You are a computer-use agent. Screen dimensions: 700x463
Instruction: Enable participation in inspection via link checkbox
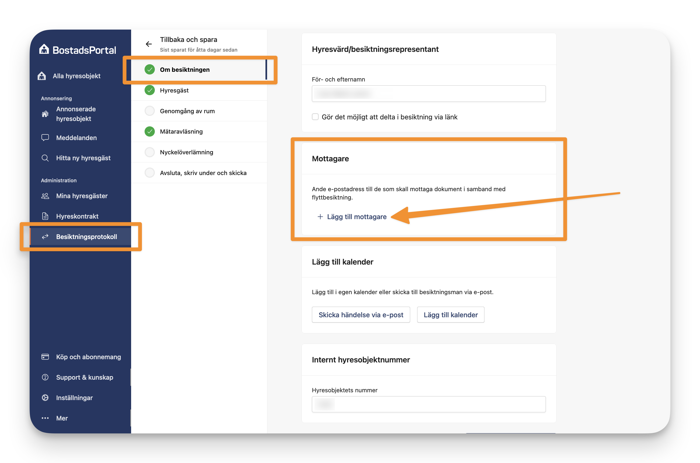(315, 117)
